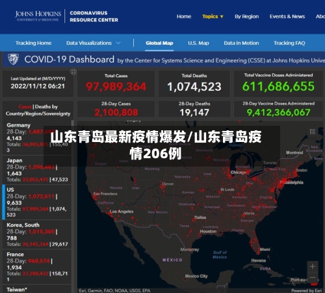Click the Topics arrow indicator

pyautogui.click(x=222, y=17)
